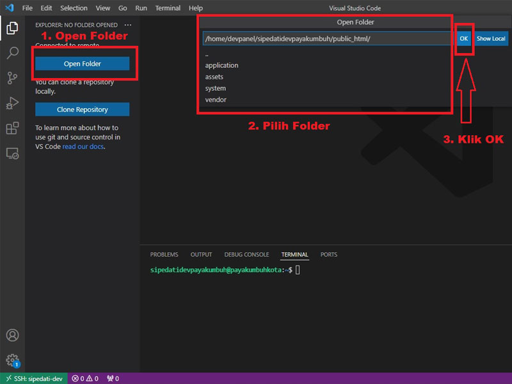Open the Help menu
Viewport: 512px width, 384px height.
click(x=195, y=8)
